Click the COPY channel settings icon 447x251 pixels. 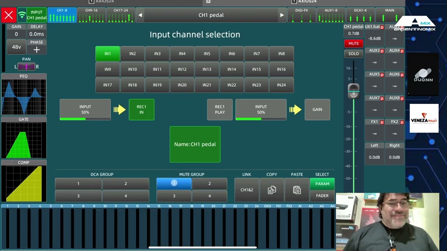[x=272, y=190]
